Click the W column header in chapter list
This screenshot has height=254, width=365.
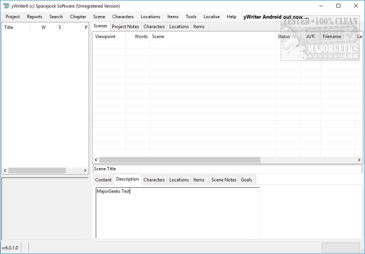click(39, 27)
